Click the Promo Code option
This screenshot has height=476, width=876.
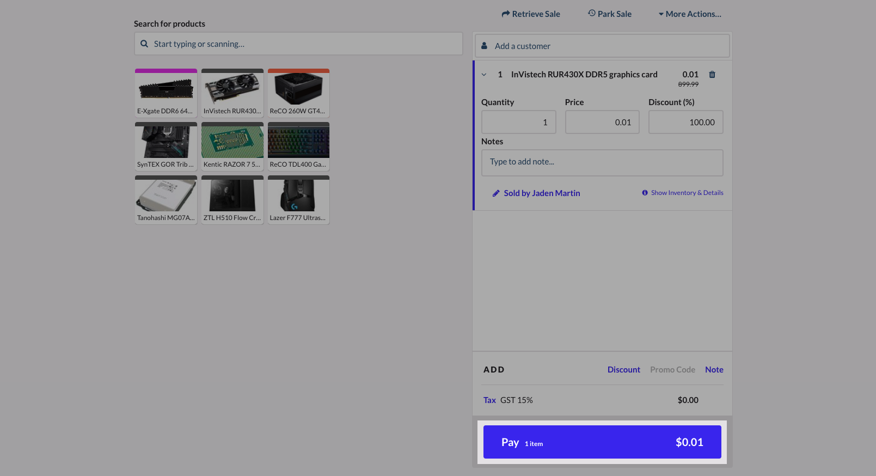click(x=672, y=370)
